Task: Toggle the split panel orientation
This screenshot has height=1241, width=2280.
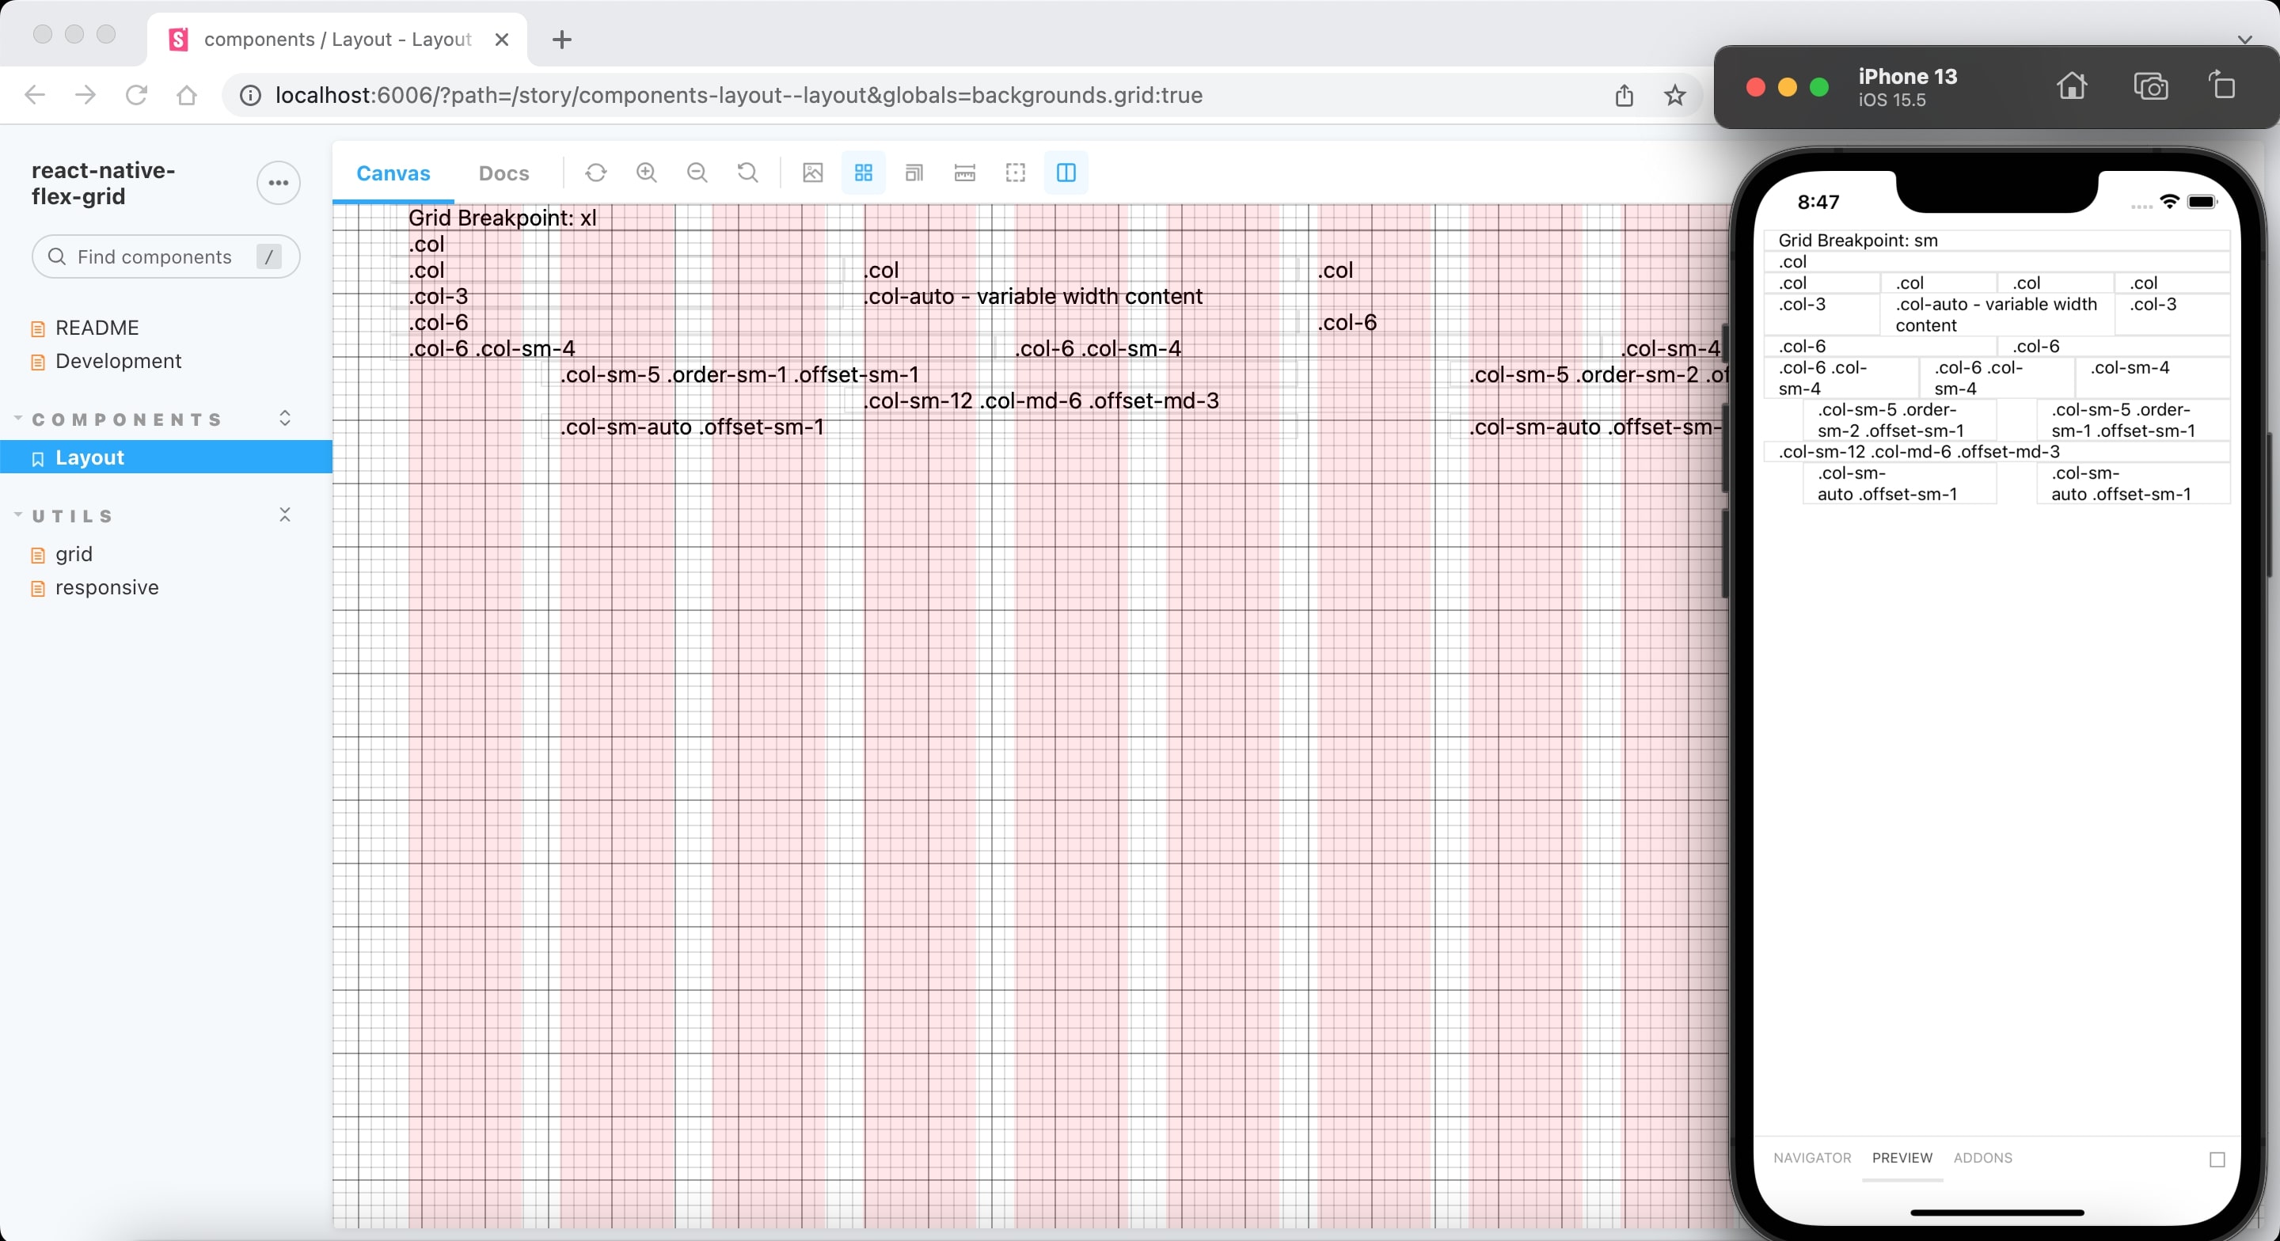Action: pyautogui.click(x=1066, y=173)
